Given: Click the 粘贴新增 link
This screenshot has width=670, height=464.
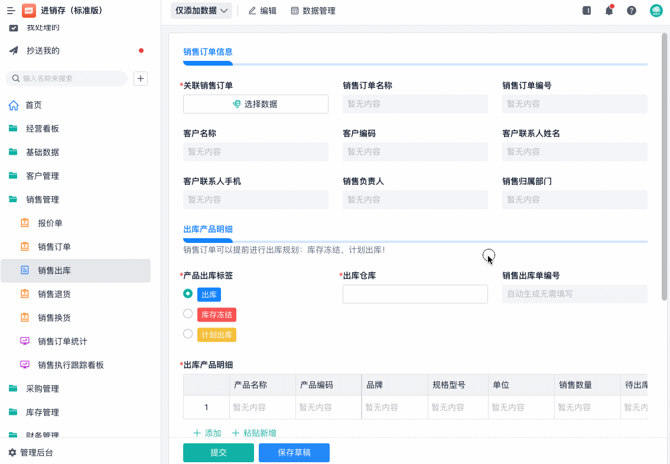Looking at the screenshot, I should tap(254, 433).
